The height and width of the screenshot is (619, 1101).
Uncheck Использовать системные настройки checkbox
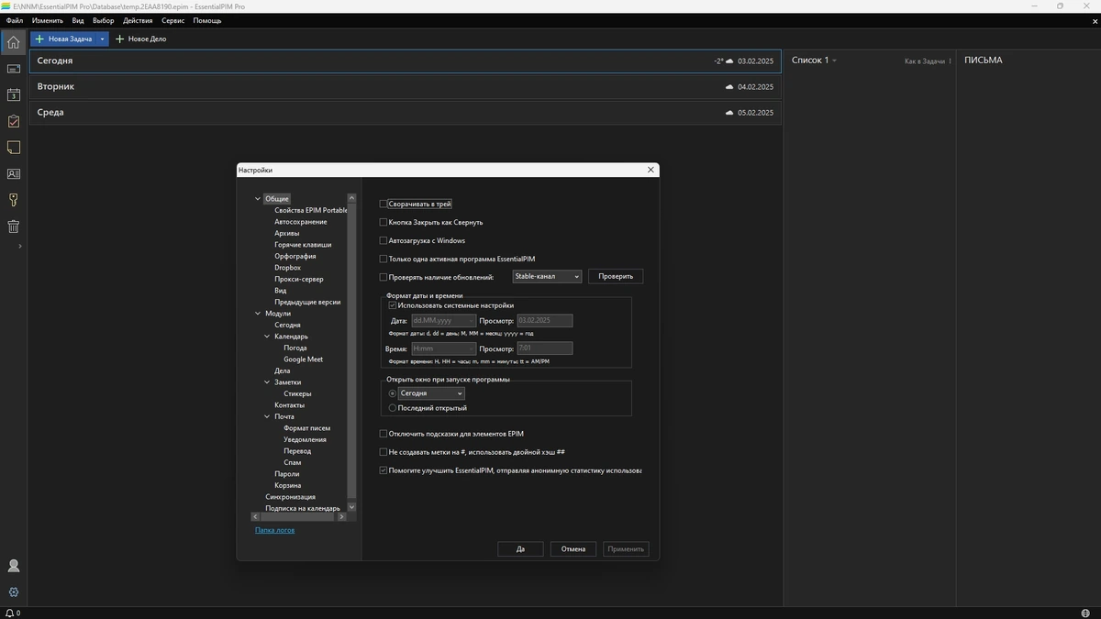(x=393, y=305)
